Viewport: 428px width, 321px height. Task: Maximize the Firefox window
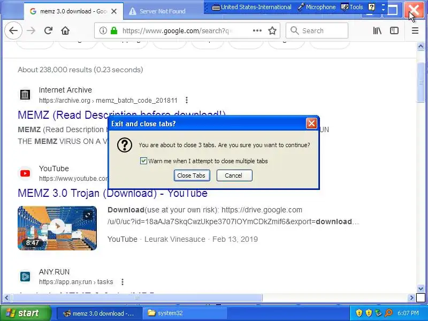(393, 10)
